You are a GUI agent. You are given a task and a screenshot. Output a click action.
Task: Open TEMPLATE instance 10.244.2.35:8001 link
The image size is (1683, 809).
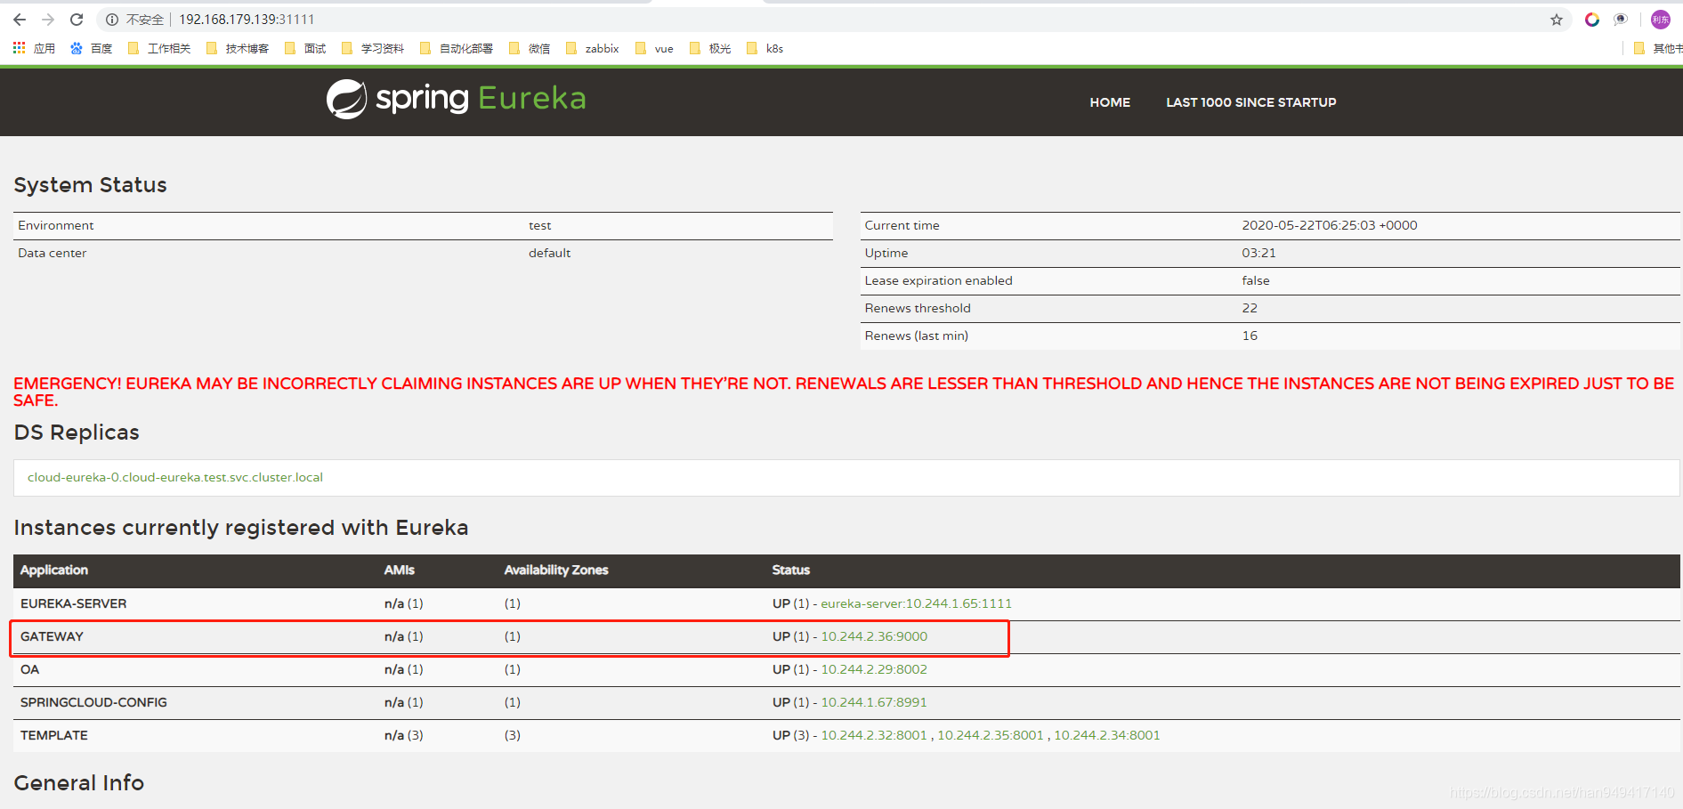[991, 735]
